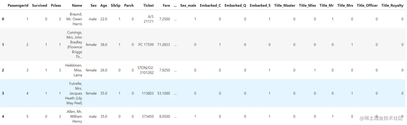Select the Title_Mrs column header
This screenshot has width=407, height=125.
345,5
